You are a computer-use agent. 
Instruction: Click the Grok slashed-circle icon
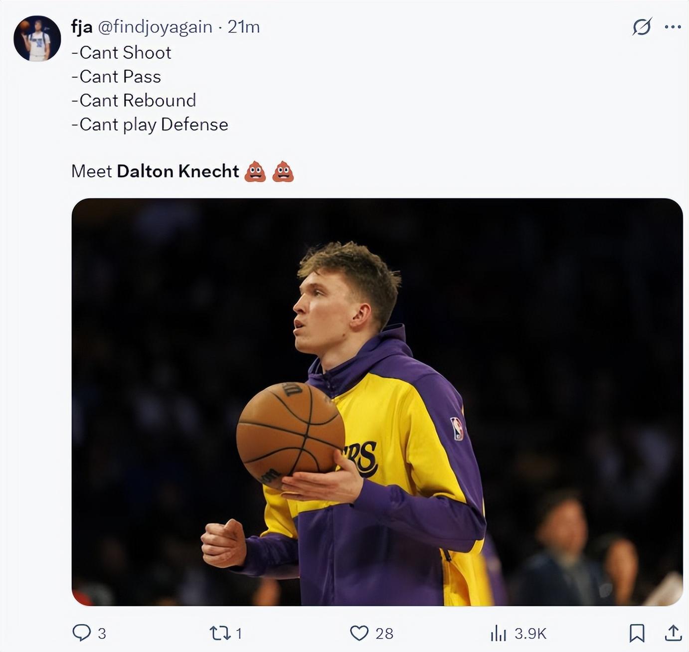pyautogui.click(x=642, y=27)
